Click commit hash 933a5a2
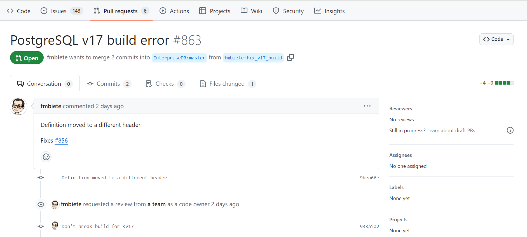527x237 pixels. pos(369,226)
